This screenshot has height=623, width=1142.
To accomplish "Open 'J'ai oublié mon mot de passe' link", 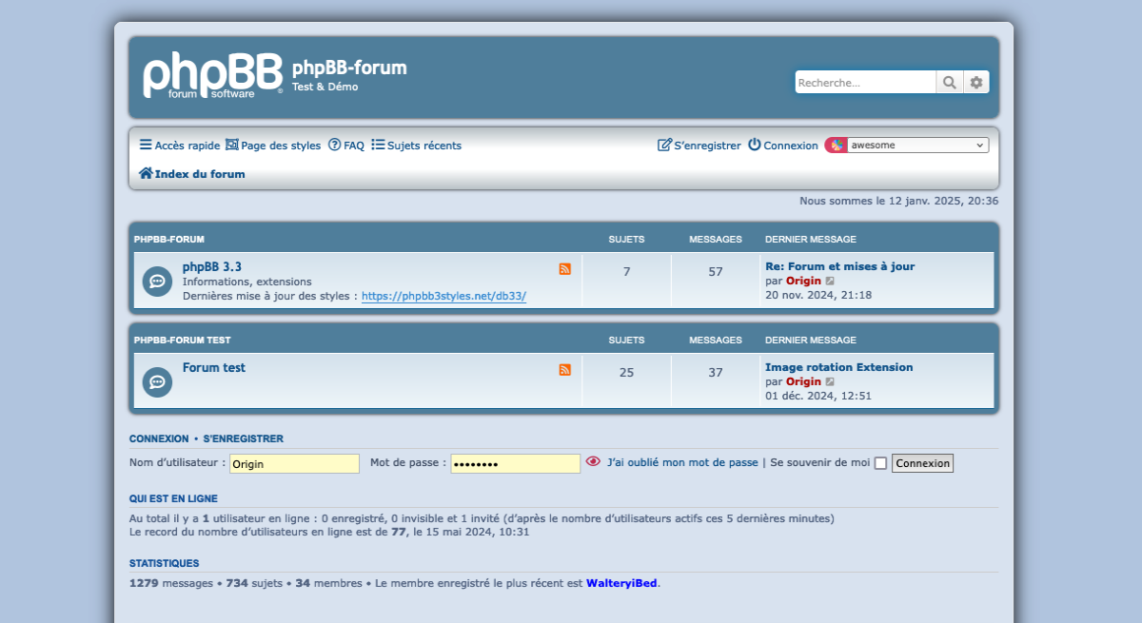I will [x=682, y=462].
